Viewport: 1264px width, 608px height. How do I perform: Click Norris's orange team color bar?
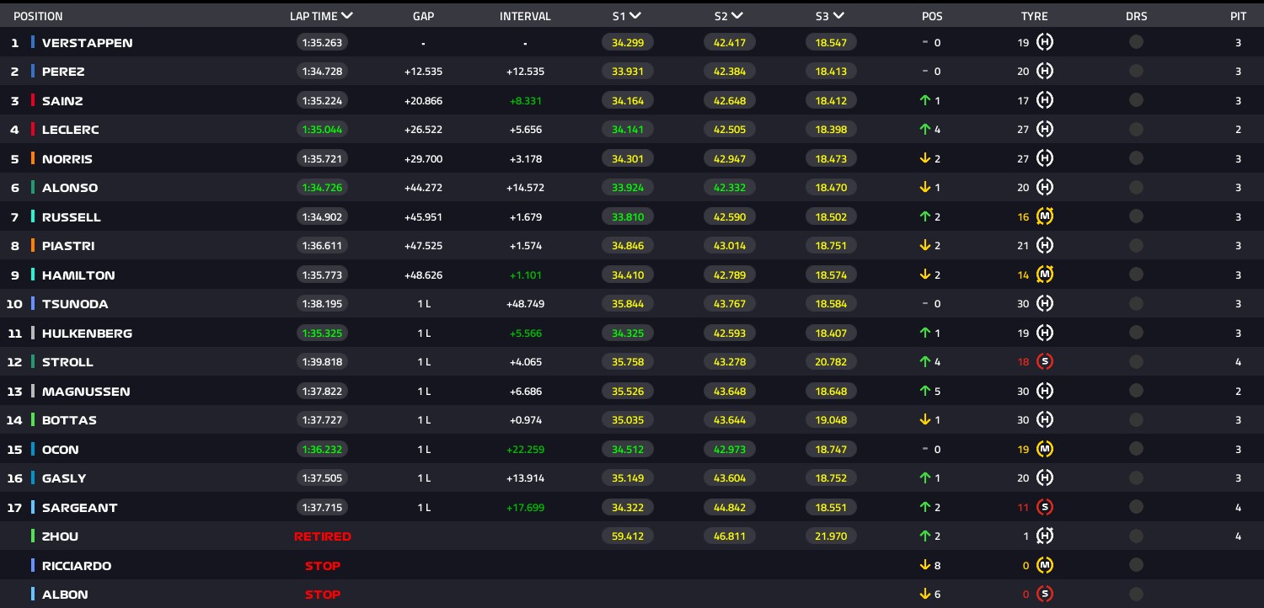tap(33, 159)
